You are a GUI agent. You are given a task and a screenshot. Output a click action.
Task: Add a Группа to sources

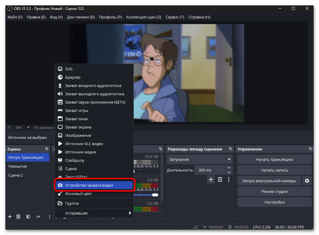pyautogui.click(x=94, y=203)
